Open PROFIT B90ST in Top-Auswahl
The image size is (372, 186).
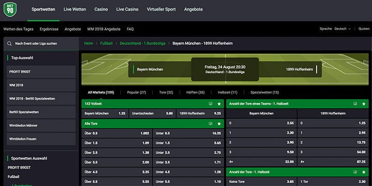41,72
